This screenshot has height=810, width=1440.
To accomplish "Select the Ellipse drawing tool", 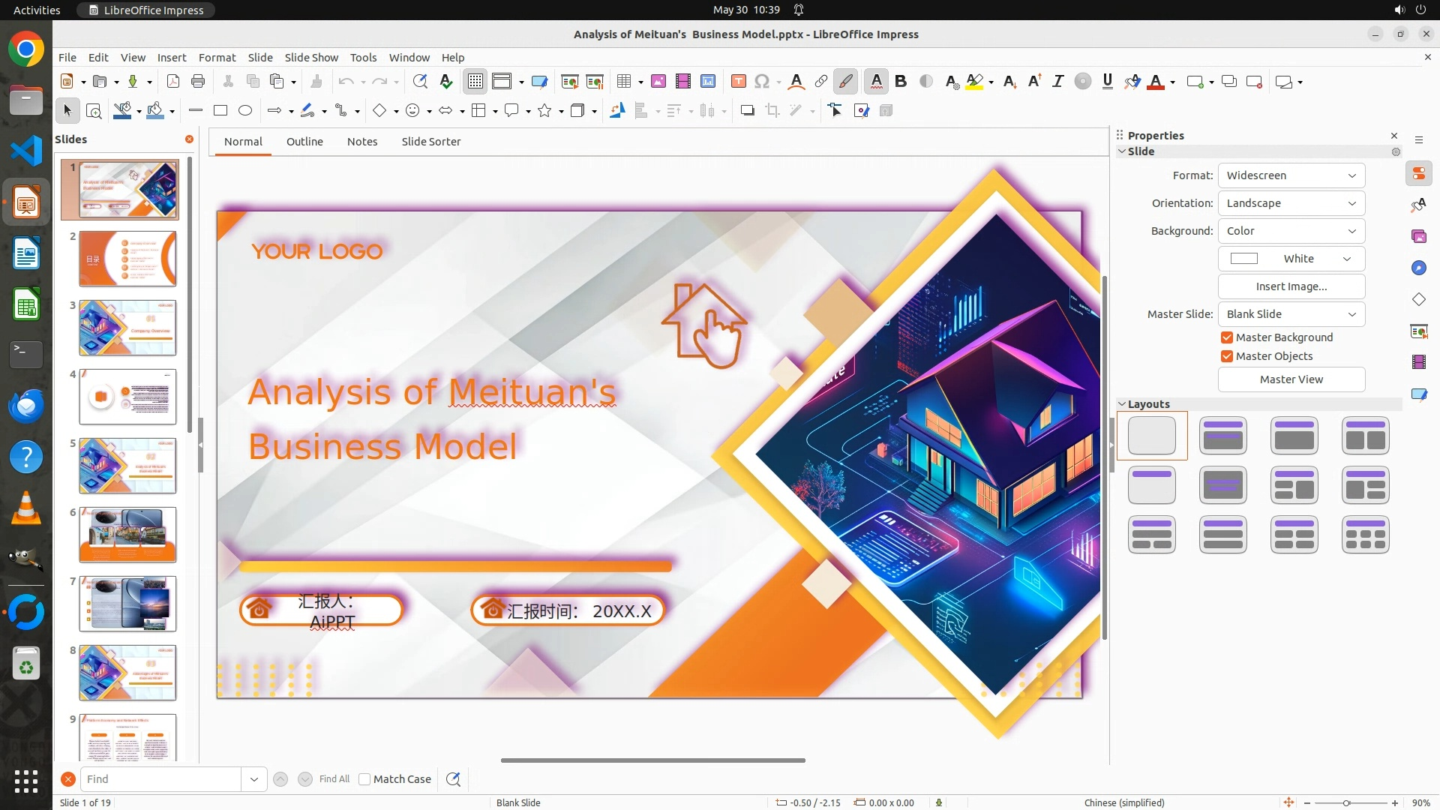I will tap(245, 111).
